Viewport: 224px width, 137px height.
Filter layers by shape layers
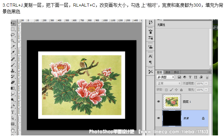coord(196,77)
